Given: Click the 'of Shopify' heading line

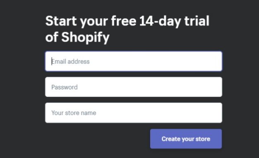Looking at the screenshot, I should tap(77, 37).
